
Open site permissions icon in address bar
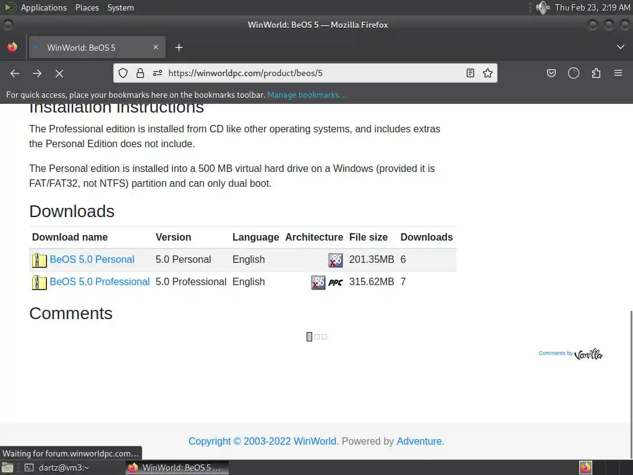pos(158,73)
